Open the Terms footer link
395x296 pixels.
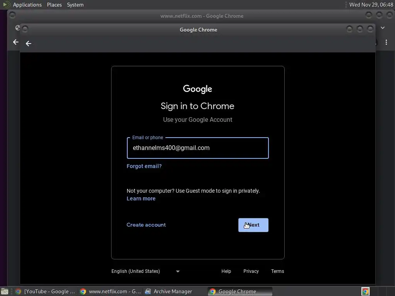(x=277, y=271)
